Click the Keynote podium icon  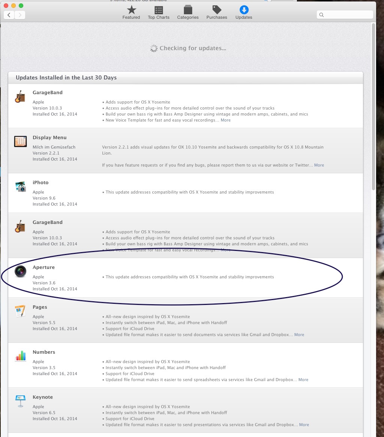click(x=20, y=401)
